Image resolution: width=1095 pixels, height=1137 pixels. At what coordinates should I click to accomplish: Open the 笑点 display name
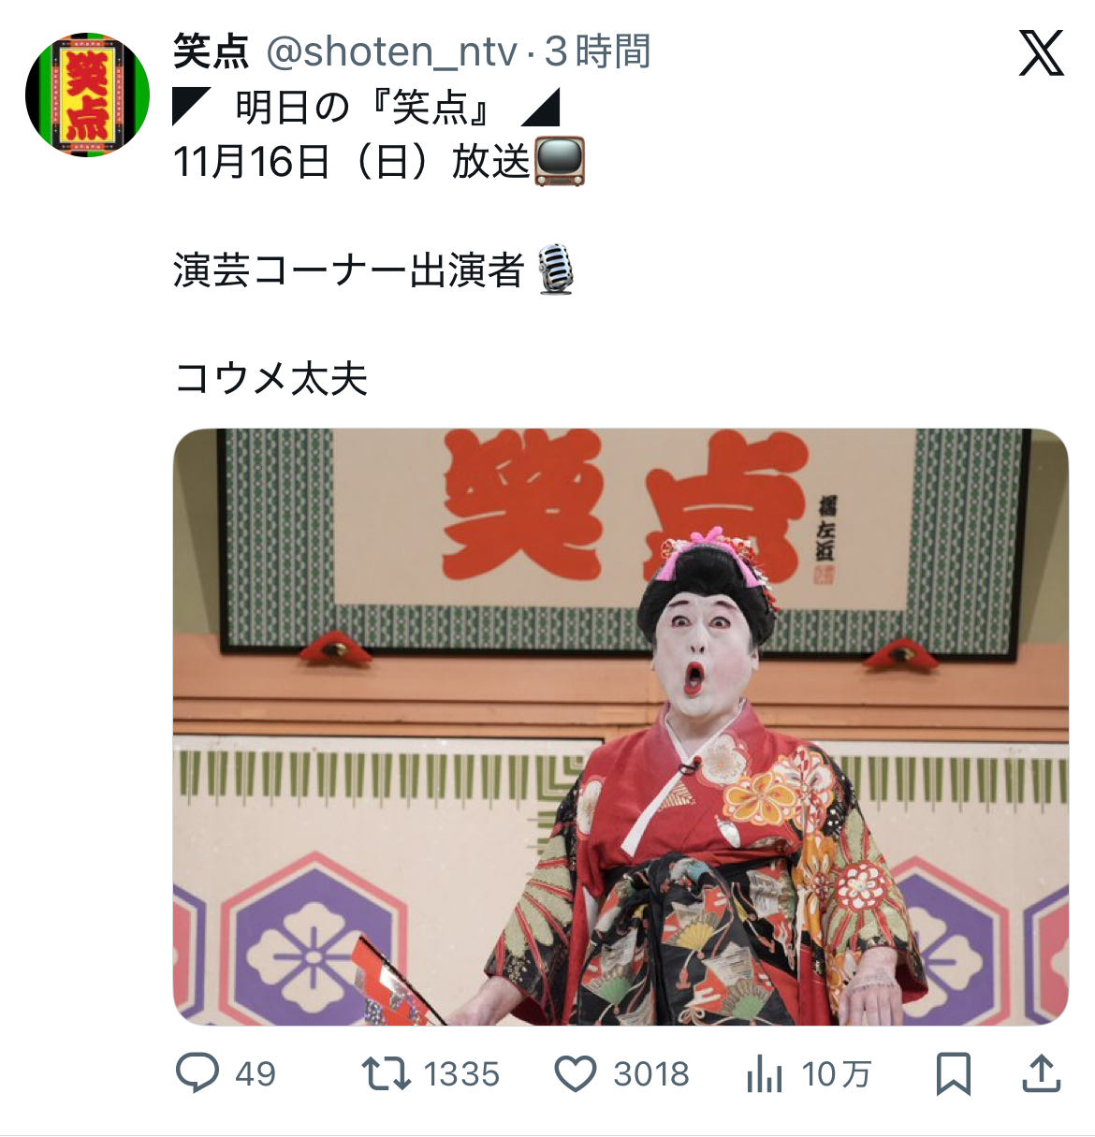pyautogui.click(x=212, y=51)
